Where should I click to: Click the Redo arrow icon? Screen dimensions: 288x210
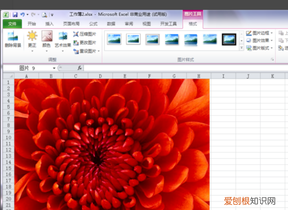point(33,14)
